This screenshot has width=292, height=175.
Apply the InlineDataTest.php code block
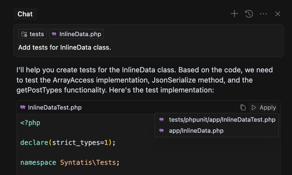coord(263,108)
